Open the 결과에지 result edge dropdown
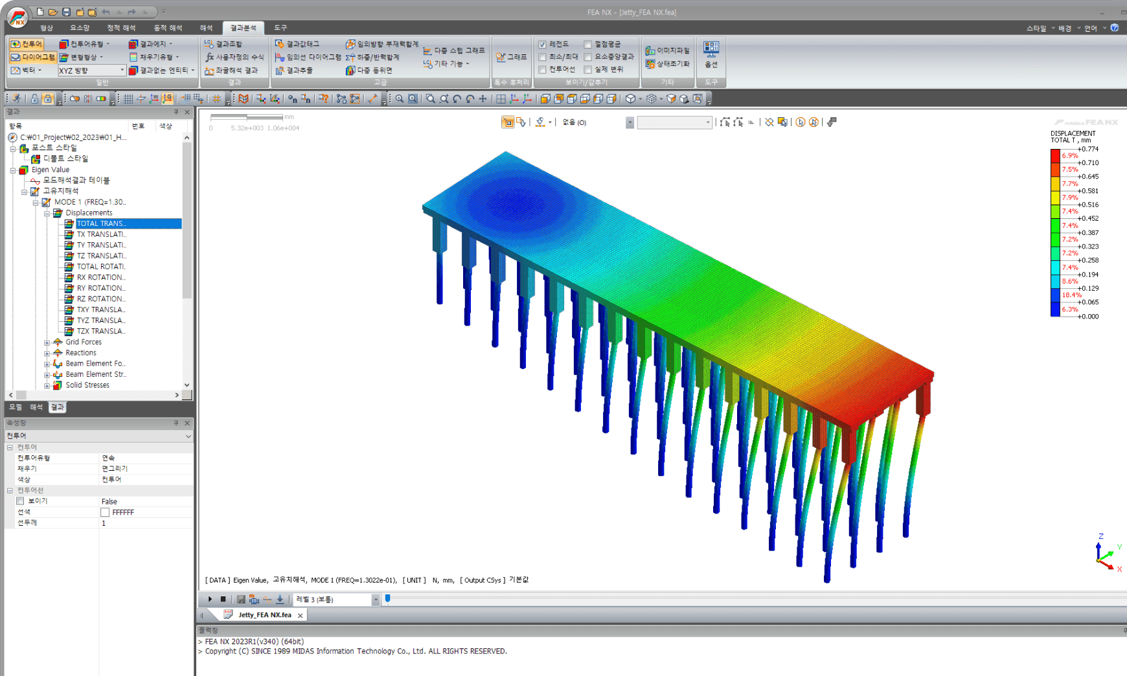Image resolution: width=1127 pixels, height=676 pixels. point(150,44)
